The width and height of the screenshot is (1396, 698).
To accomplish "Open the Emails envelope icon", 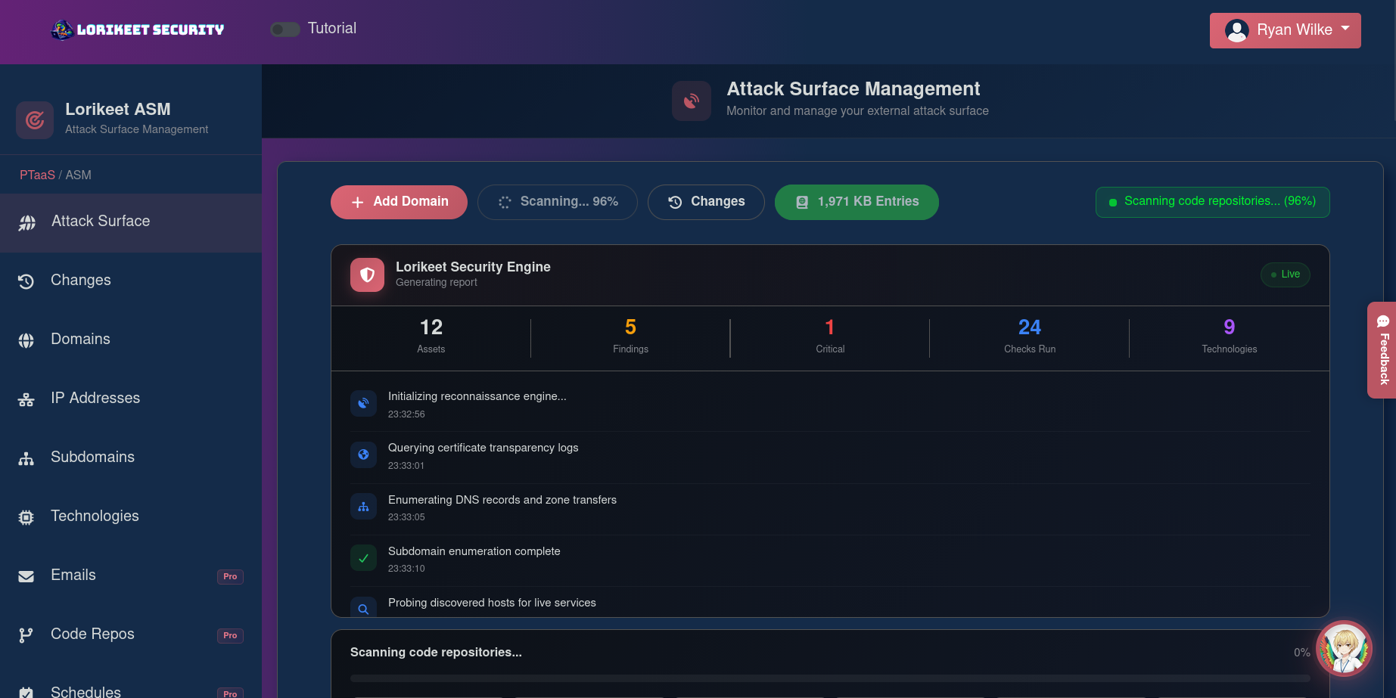I will 26,575.
